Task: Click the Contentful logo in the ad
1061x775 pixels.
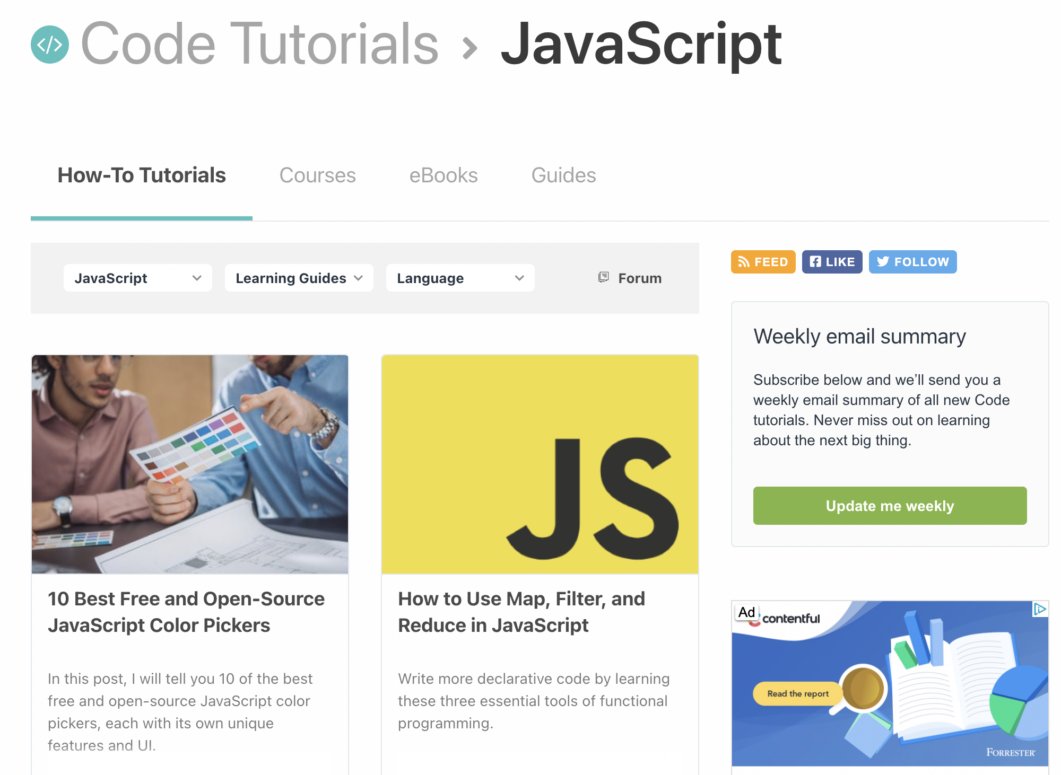Action: point(791,618)
